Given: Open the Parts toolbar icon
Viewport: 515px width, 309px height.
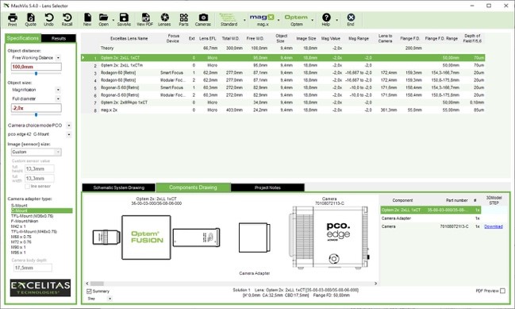Looking at the screenshot, I should point(183,20).
